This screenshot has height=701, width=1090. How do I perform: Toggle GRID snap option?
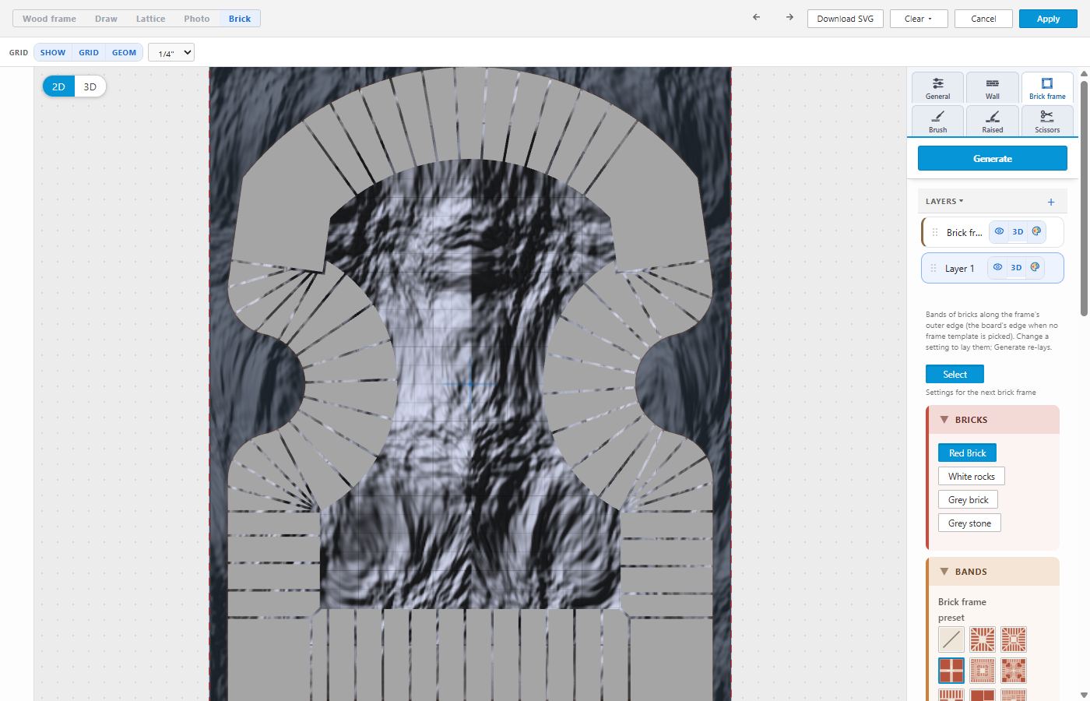[x=89, y=52]
